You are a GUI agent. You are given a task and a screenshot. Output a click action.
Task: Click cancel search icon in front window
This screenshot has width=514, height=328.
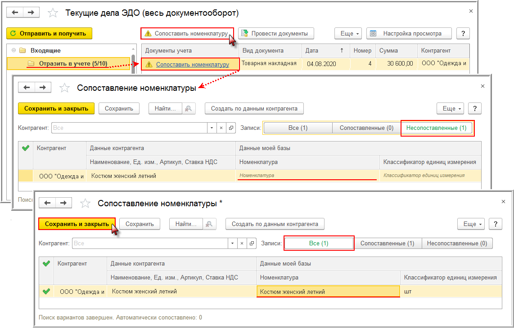209,224
